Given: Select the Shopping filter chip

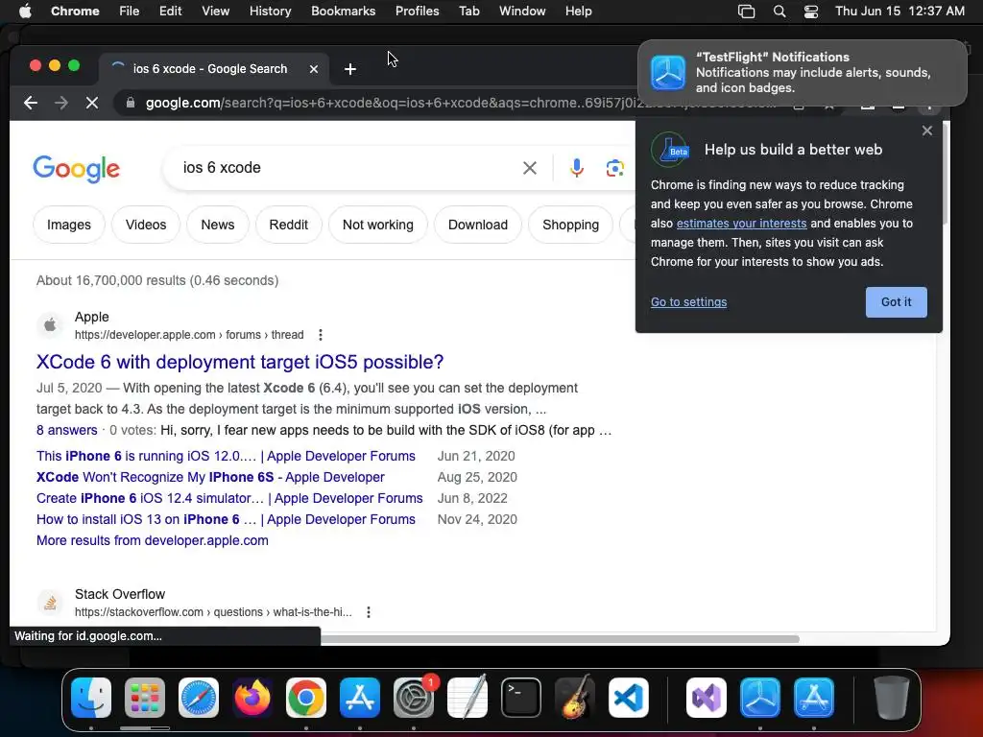Looking at the screenshot, I should click(570, 225).
